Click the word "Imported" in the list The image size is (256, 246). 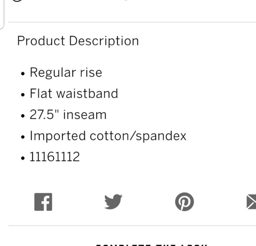pyautogui.click(x=58, y=136)
